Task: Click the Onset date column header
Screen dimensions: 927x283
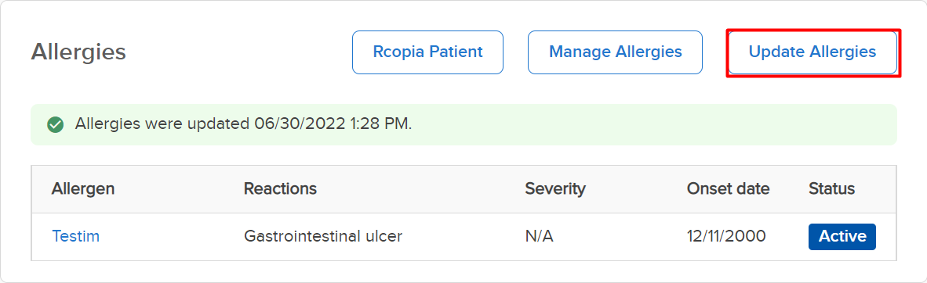Action: pos(728,188)
